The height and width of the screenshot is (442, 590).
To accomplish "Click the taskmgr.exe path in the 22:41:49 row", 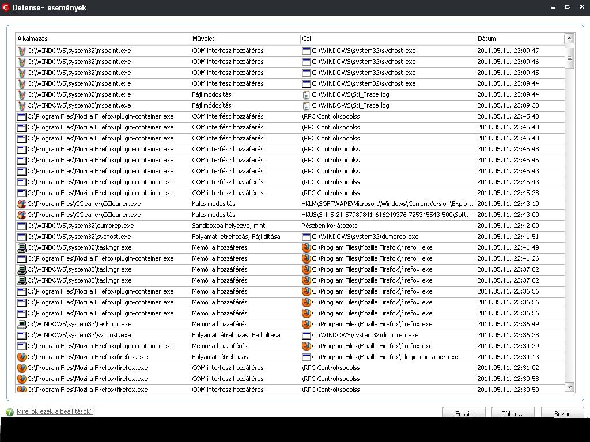I will (x=79, y=247).
